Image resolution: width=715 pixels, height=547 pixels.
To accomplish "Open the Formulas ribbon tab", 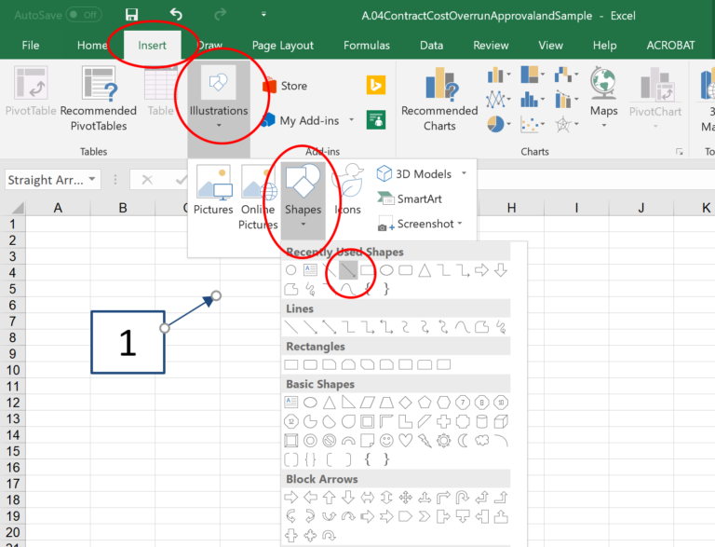I will click(367, 45).
